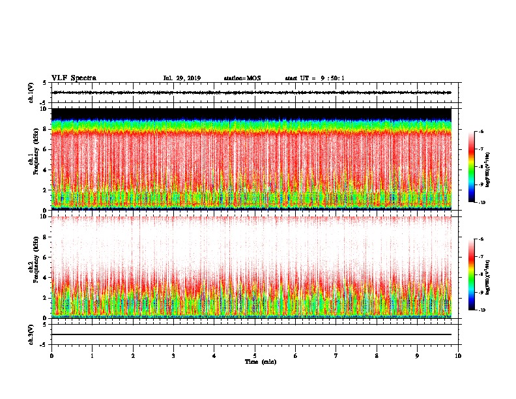
Task: Click time axis tick label "10"
Action: point(458,356)
